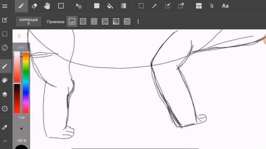The width and height of the screenshot is (266, 149).
Task: Switch the HSV color mode tab
Action: tap(21, 47)
